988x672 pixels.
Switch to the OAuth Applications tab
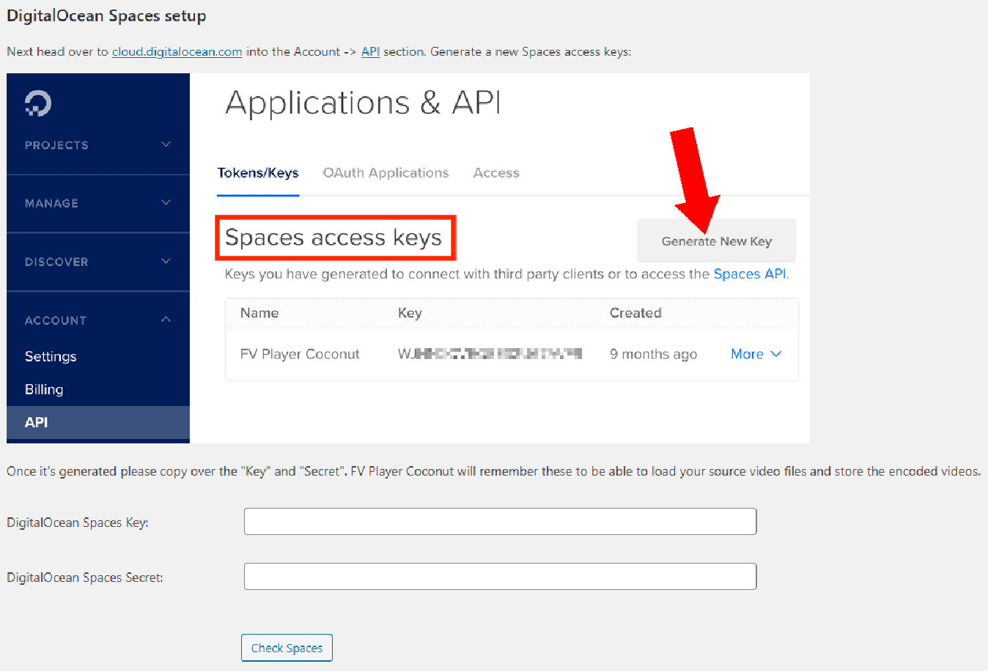point(386,173)
